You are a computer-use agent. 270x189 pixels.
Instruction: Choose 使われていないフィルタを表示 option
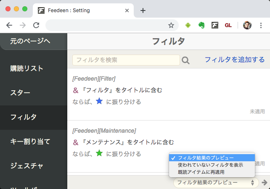tap(210, 165)
